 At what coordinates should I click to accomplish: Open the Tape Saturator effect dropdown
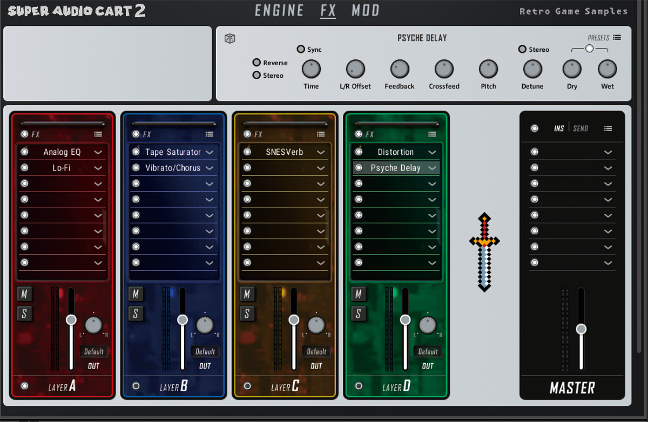pyautogui.click(x=210, y=153)
